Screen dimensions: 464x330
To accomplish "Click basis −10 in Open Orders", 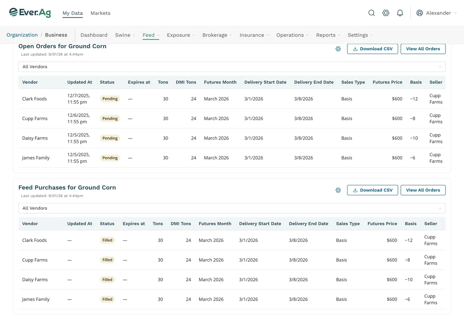I will [414, 138].
